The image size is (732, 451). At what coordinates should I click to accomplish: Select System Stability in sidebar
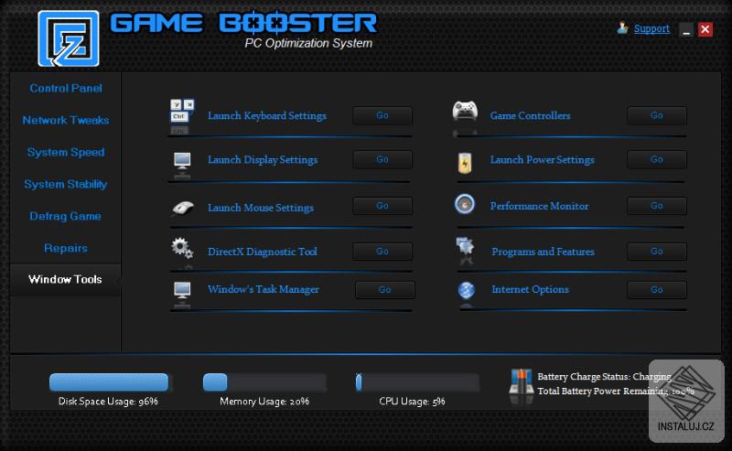66,184
